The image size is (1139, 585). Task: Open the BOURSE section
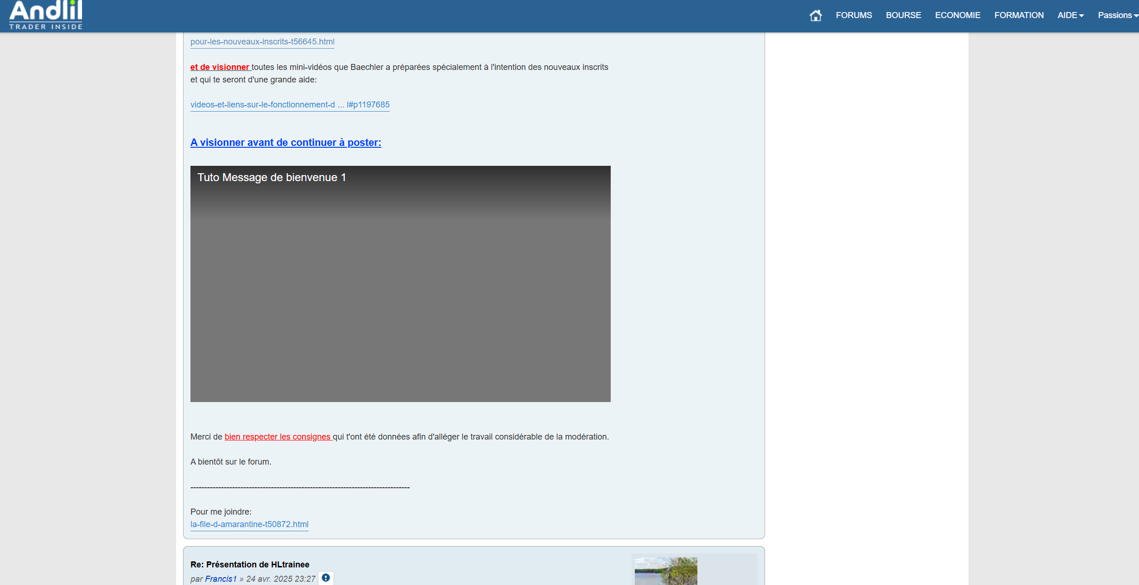coord(903,15)
